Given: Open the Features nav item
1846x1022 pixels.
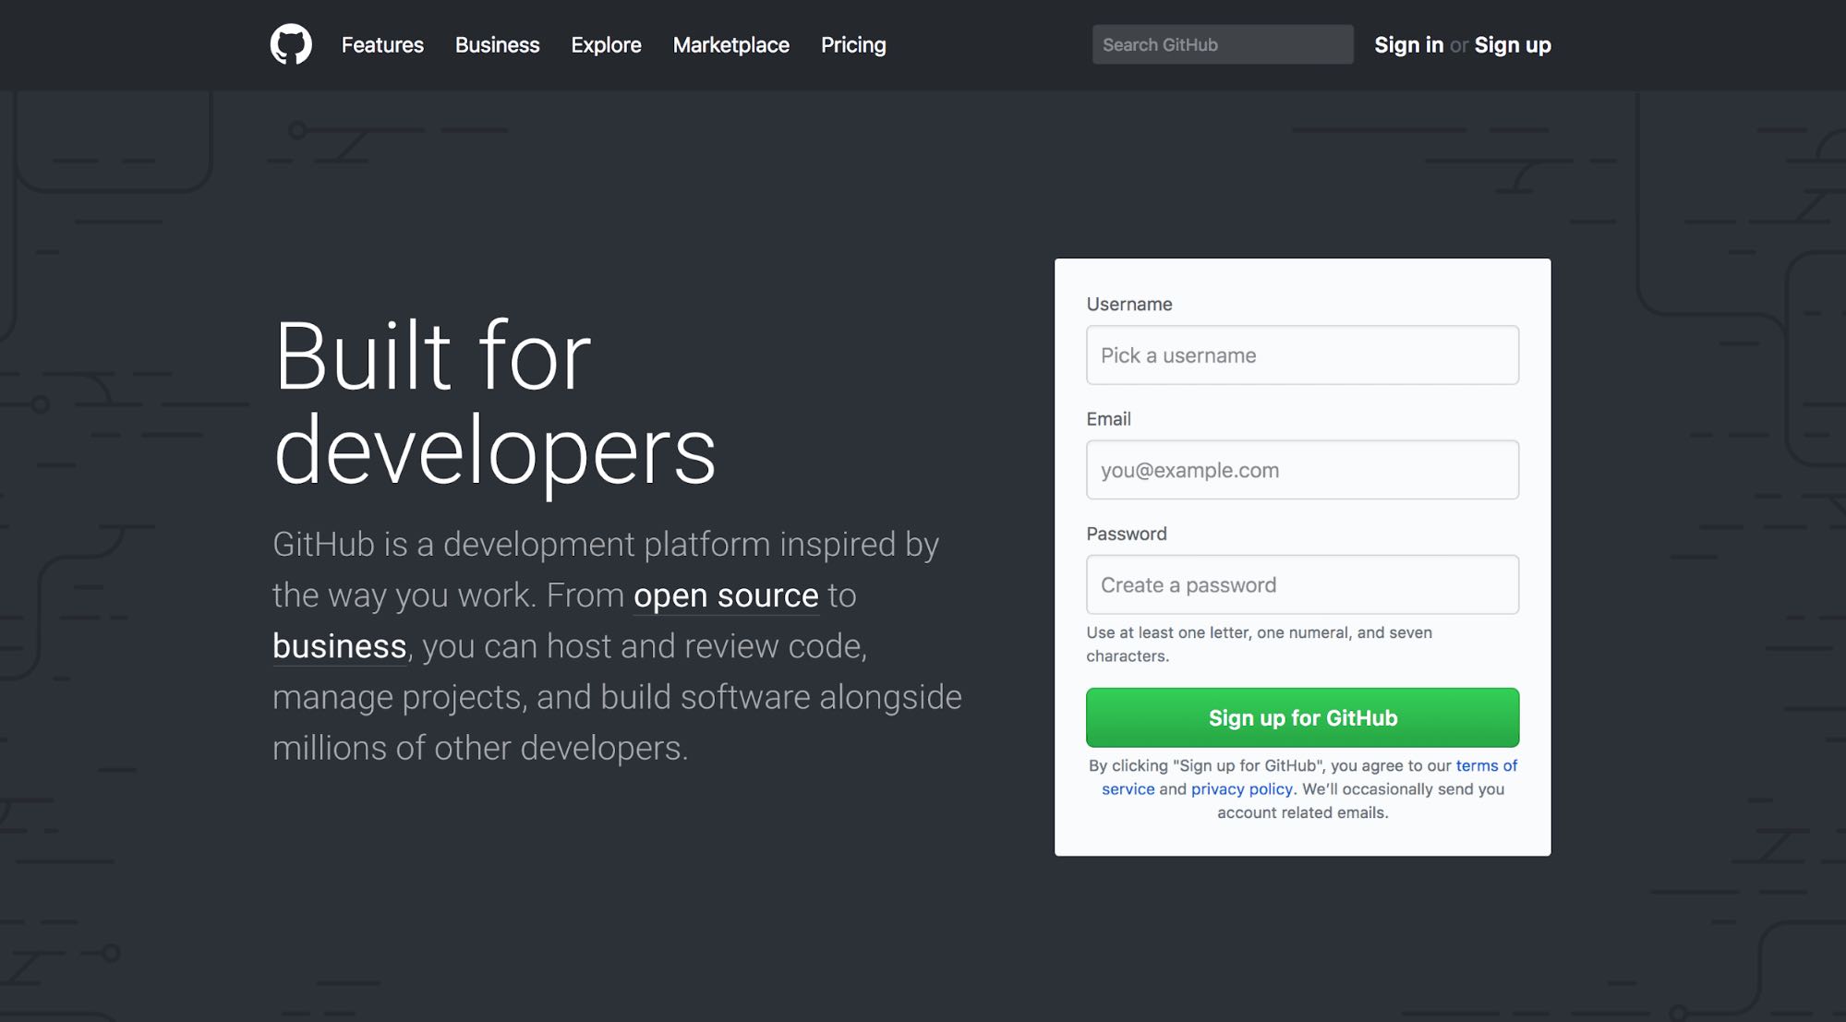Looking at the screenshot, I should (382, 44).
